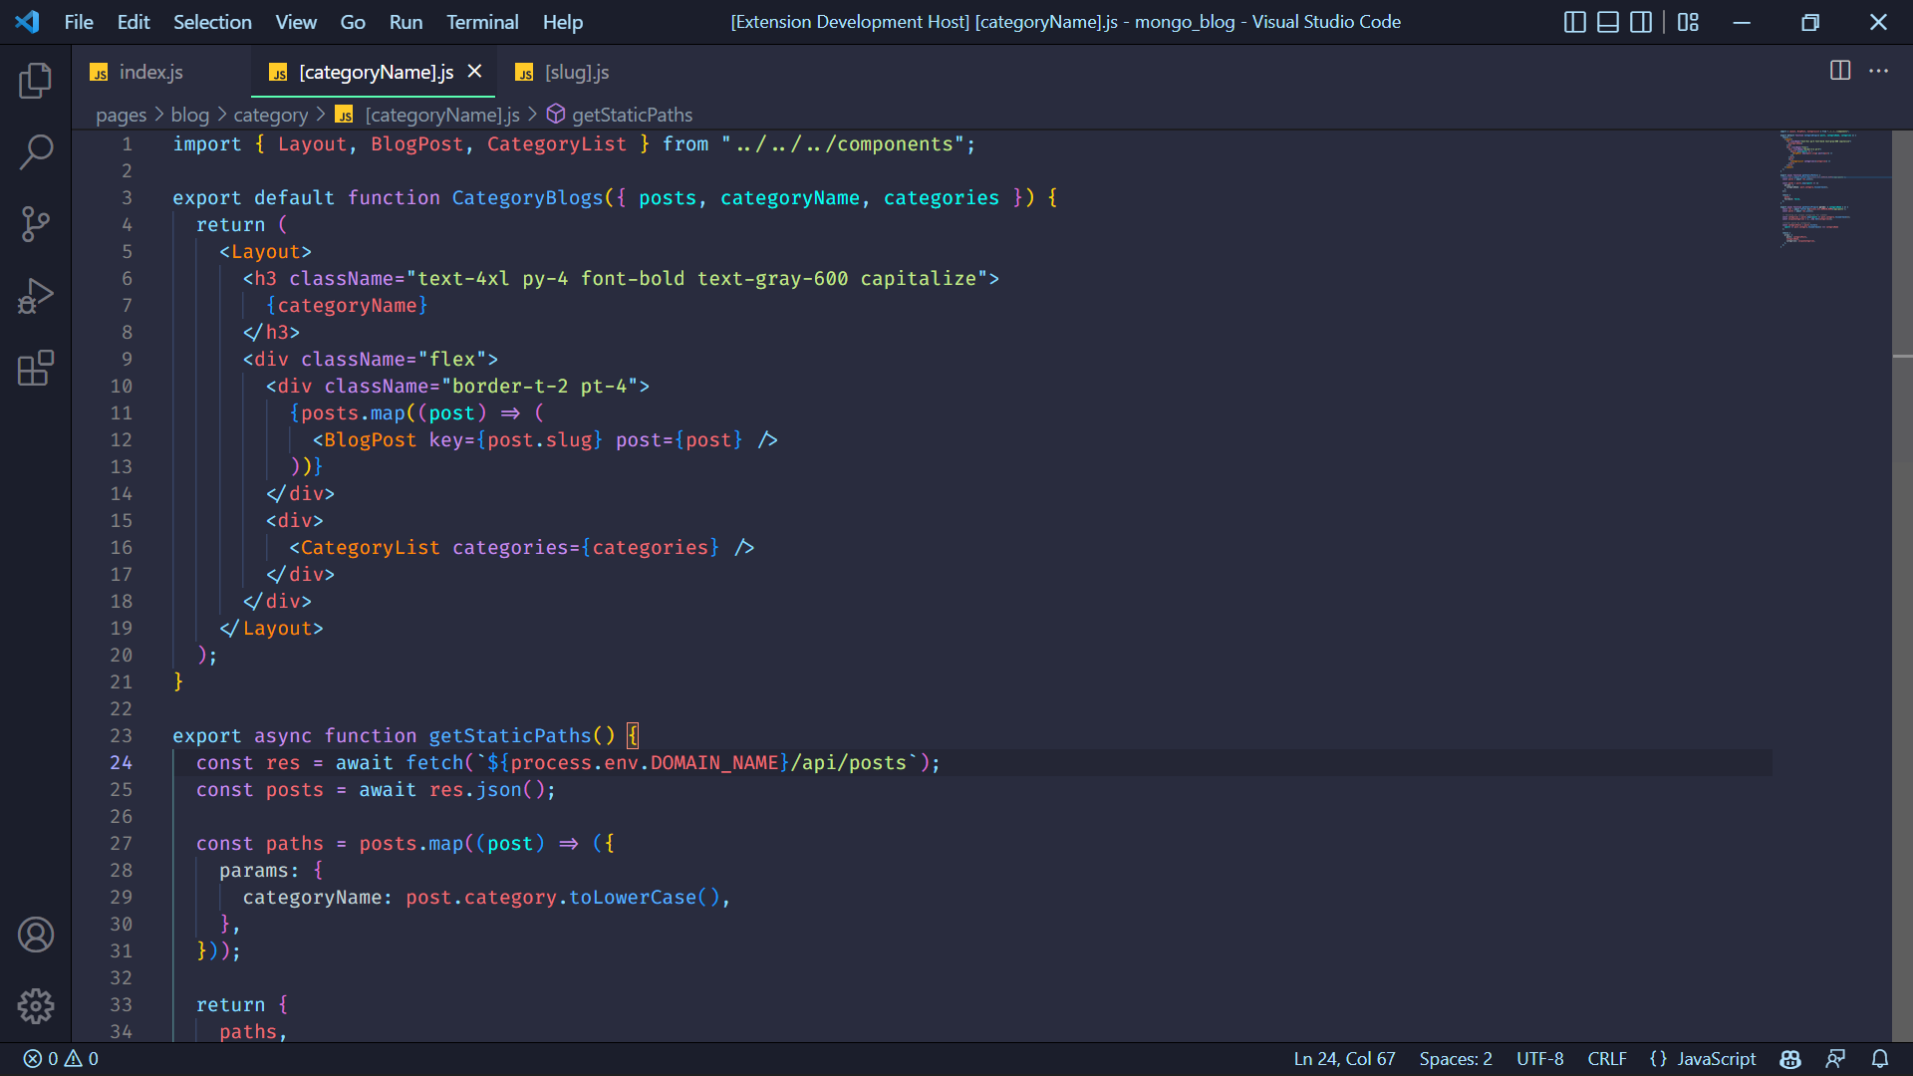This screenshot has width=1913, height=1076.
Task: Click getStaticPaths function name on line 23
Action: pyautogui.click(x=510, y=735)
